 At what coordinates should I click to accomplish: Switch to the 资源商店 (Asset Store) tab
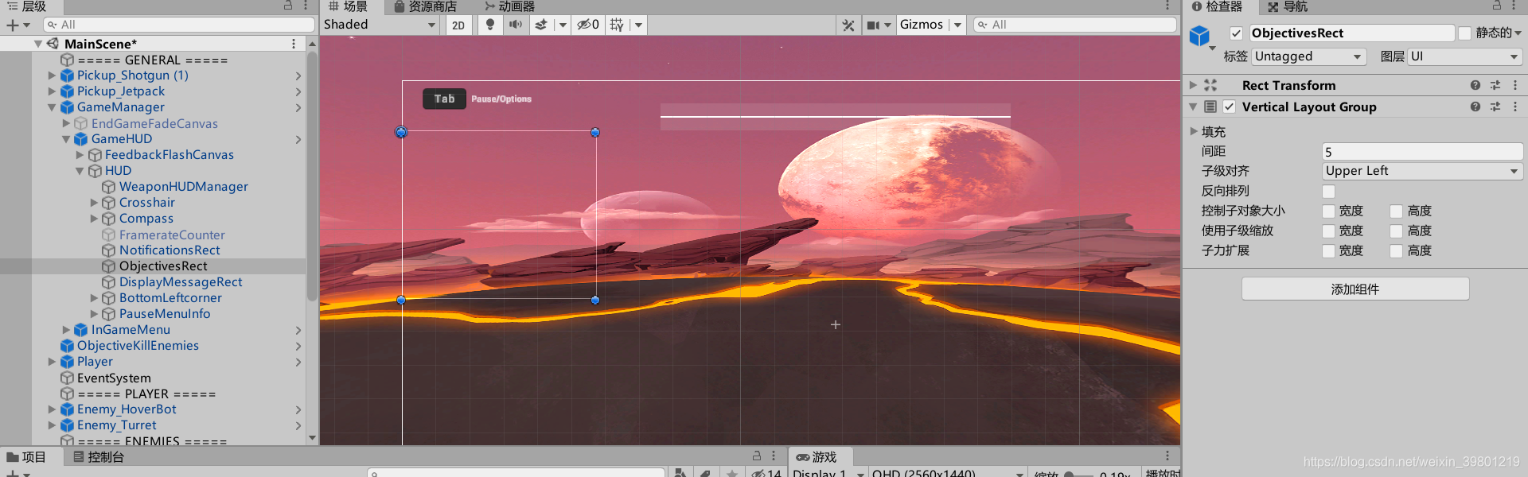point(426,6)
